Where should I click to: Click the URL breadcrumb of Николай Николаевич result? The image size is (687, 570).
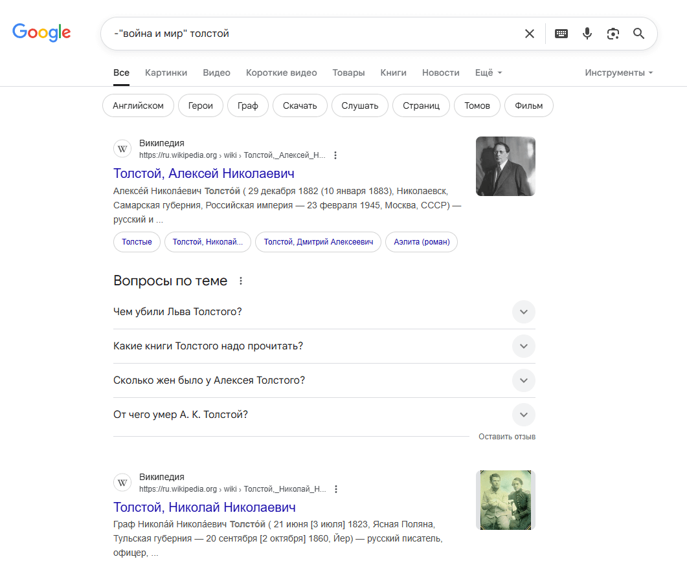(x=232, y=489)
